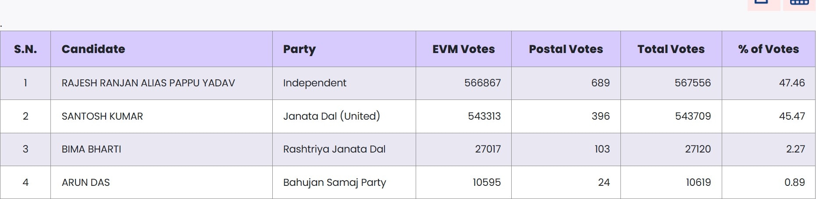This screenshot has width=816, height=199.
Task: Select the EVM Votes column header
Action: pos(463,49)
